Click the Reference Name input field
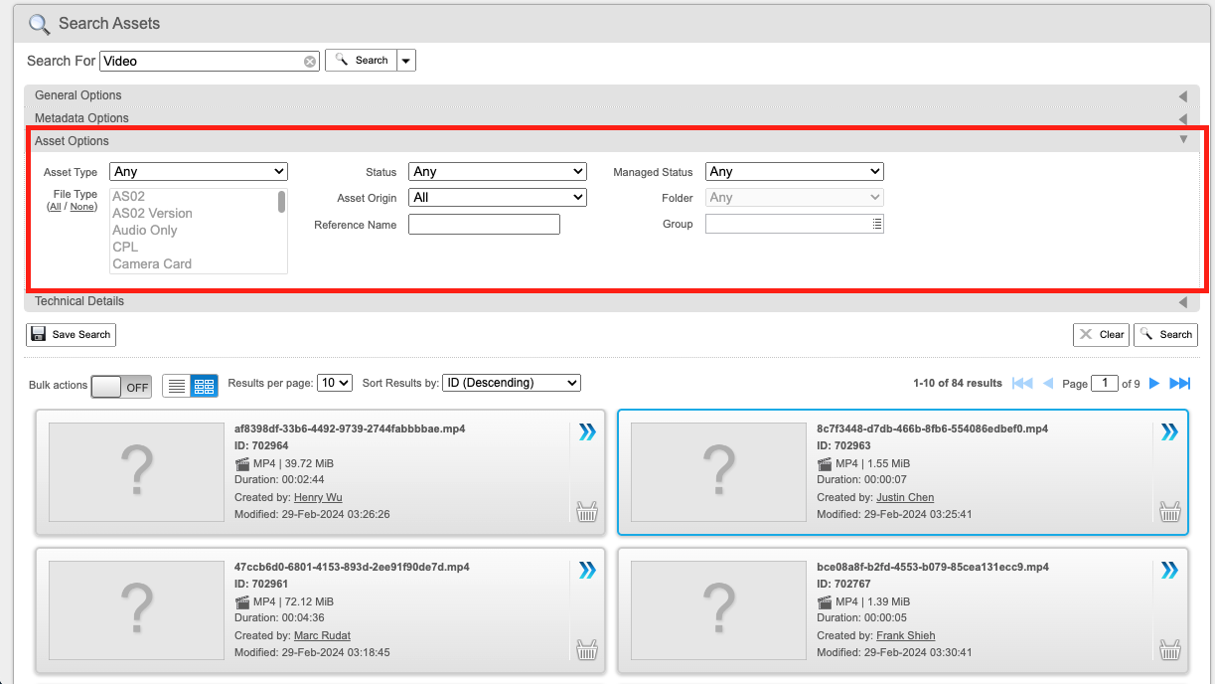 point(484,225)
